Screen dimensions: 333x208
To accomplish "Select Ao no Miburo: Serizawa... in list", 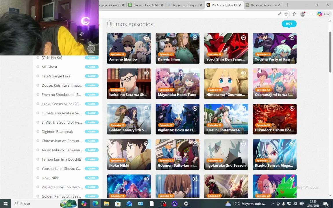I will point(62,150).
